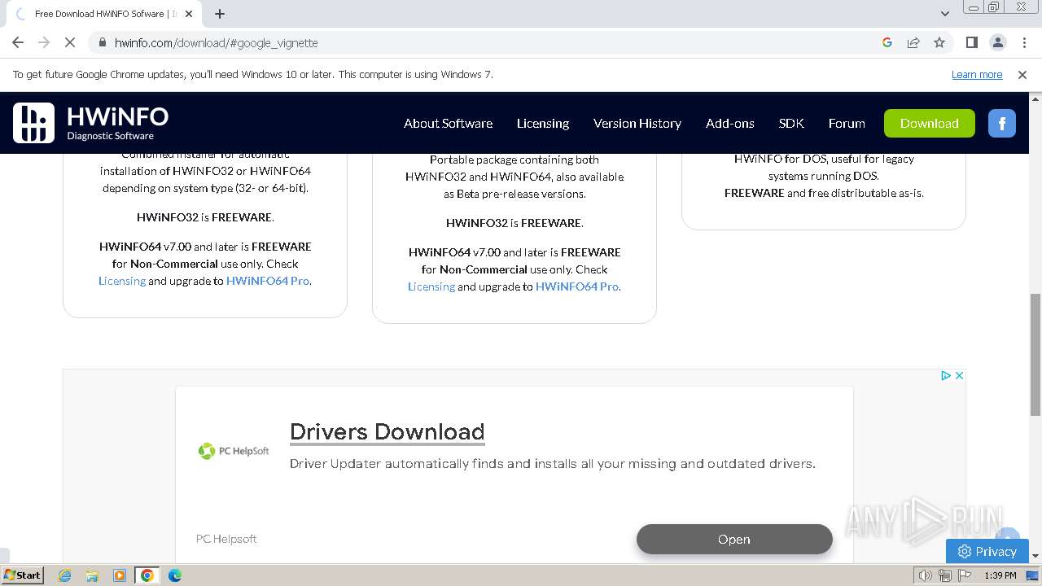Click PC.Helpsoft text in the ad
1042x586 pixels.
(x=226, y=539)
